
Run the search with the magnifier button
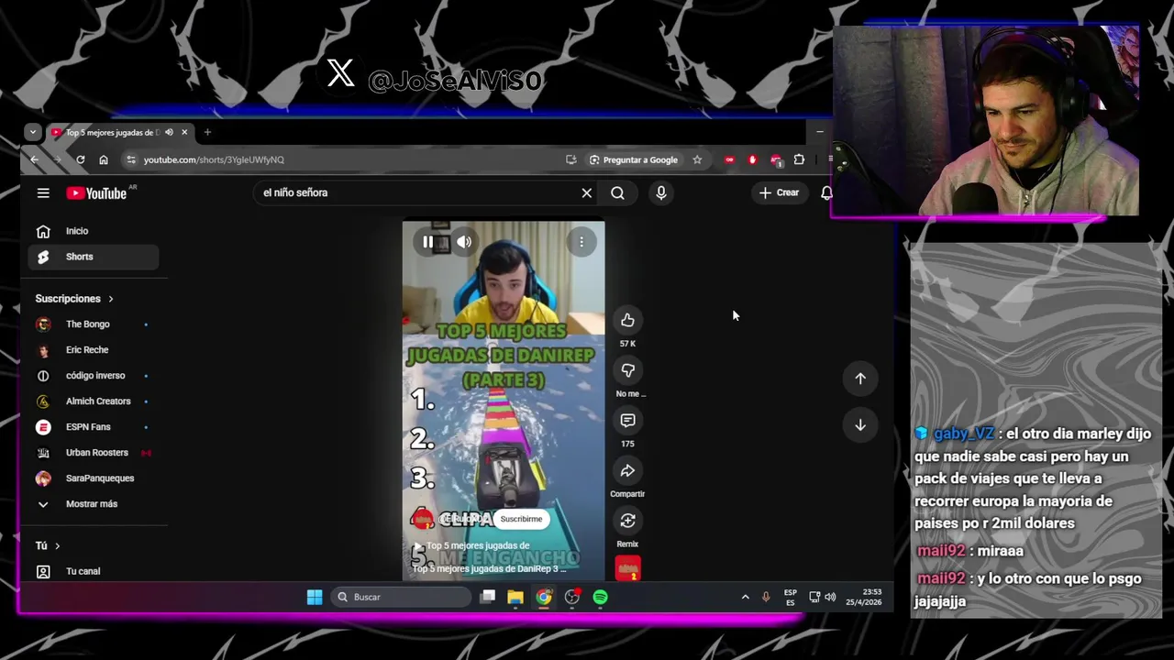[617, 192]
